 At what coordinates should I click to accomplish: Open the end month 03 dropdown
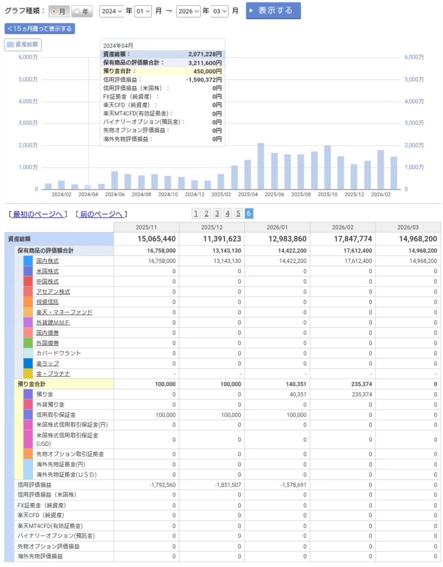pos(220,11)
